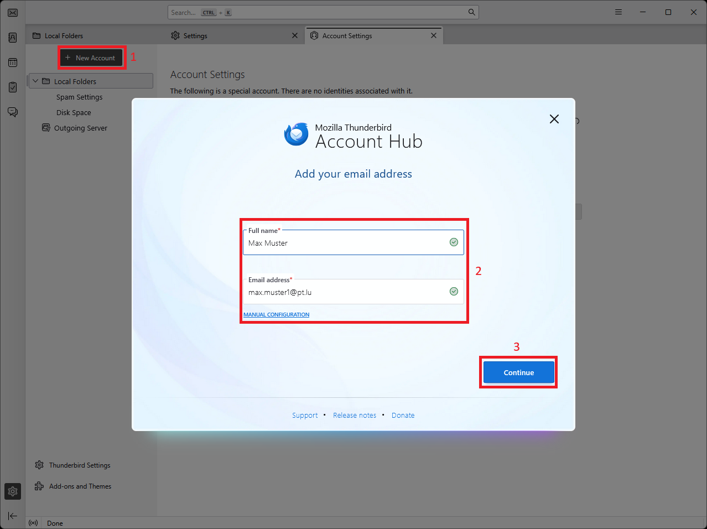Close the Account Settings tab

pyautogui.click(x=434, y=35)
